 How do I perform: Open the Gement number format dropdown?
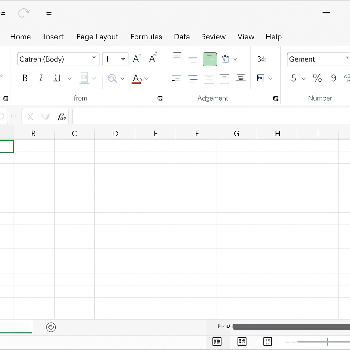347,59
